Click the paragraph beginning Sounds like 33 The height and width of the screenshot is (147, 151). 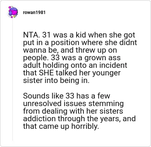click(79, 111)
